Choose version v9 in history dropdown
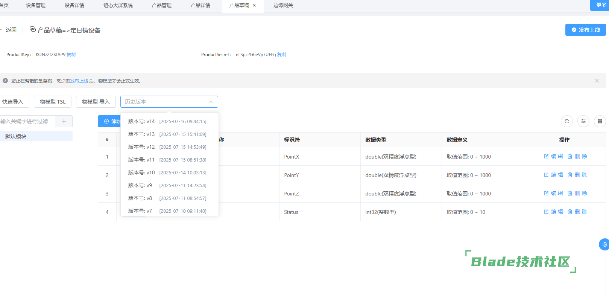 click(167, 185)
